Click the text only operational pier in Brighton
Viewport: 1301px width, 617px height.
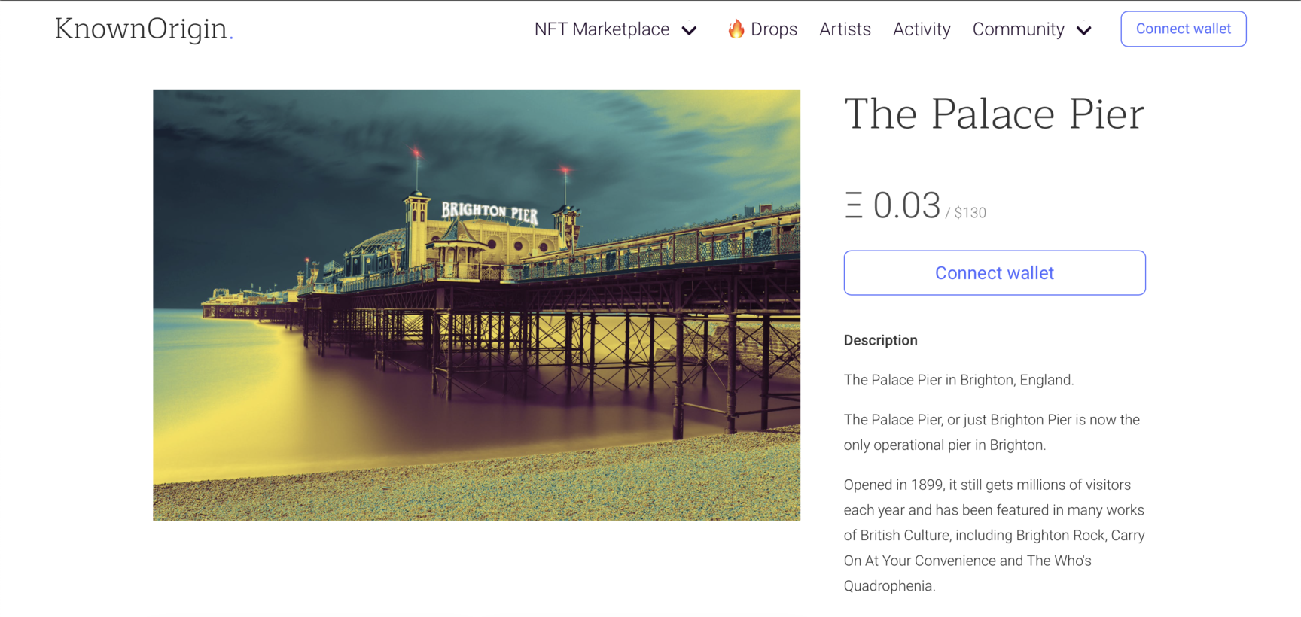tap(944, 445)
